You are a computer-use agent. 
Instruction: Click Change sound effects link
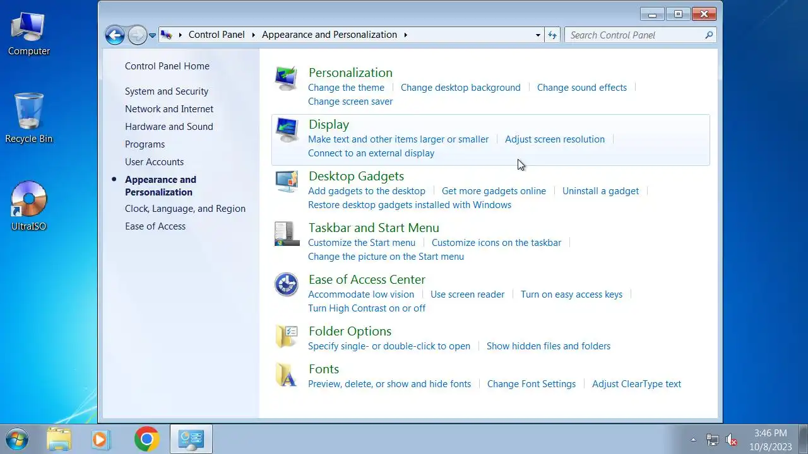[x=582, y=88]
